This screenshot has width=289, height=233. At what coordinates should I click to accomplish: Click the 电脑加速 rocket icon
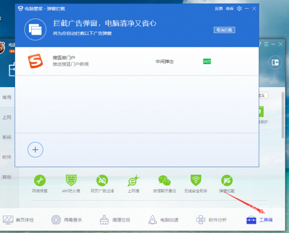[153, 220]
